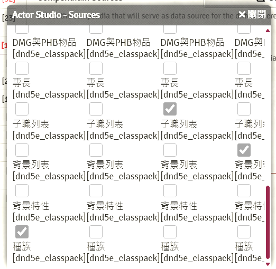Click the 種族 label in the third column
The height and width of the screenshot is (269, 276).
tap(170, 246)
